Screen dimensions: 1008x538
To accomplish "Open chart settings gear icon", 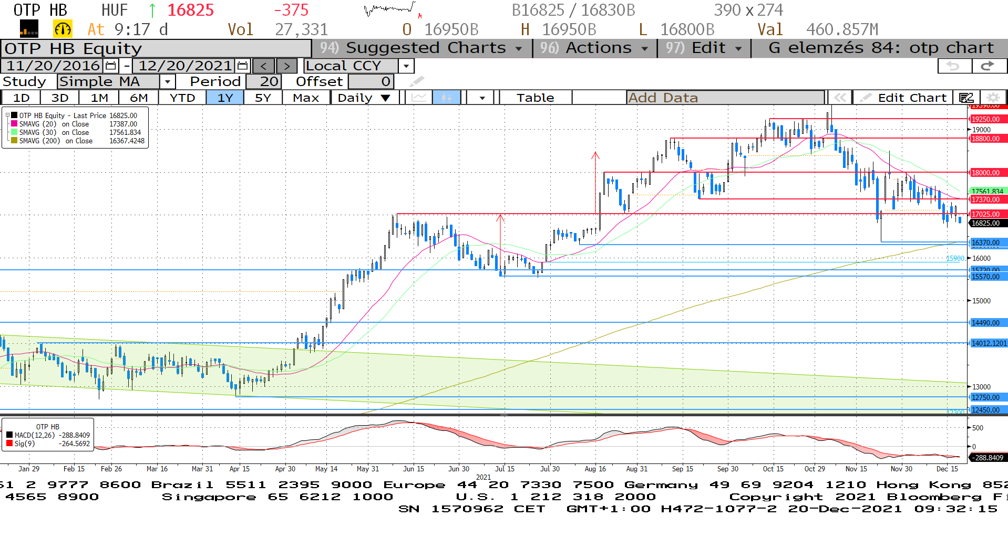I will coord(993,98).
